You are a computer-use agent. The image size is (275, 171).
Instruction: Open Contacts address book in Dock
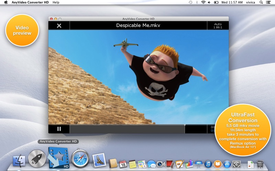pyautogui.click(x=113, y=163)
